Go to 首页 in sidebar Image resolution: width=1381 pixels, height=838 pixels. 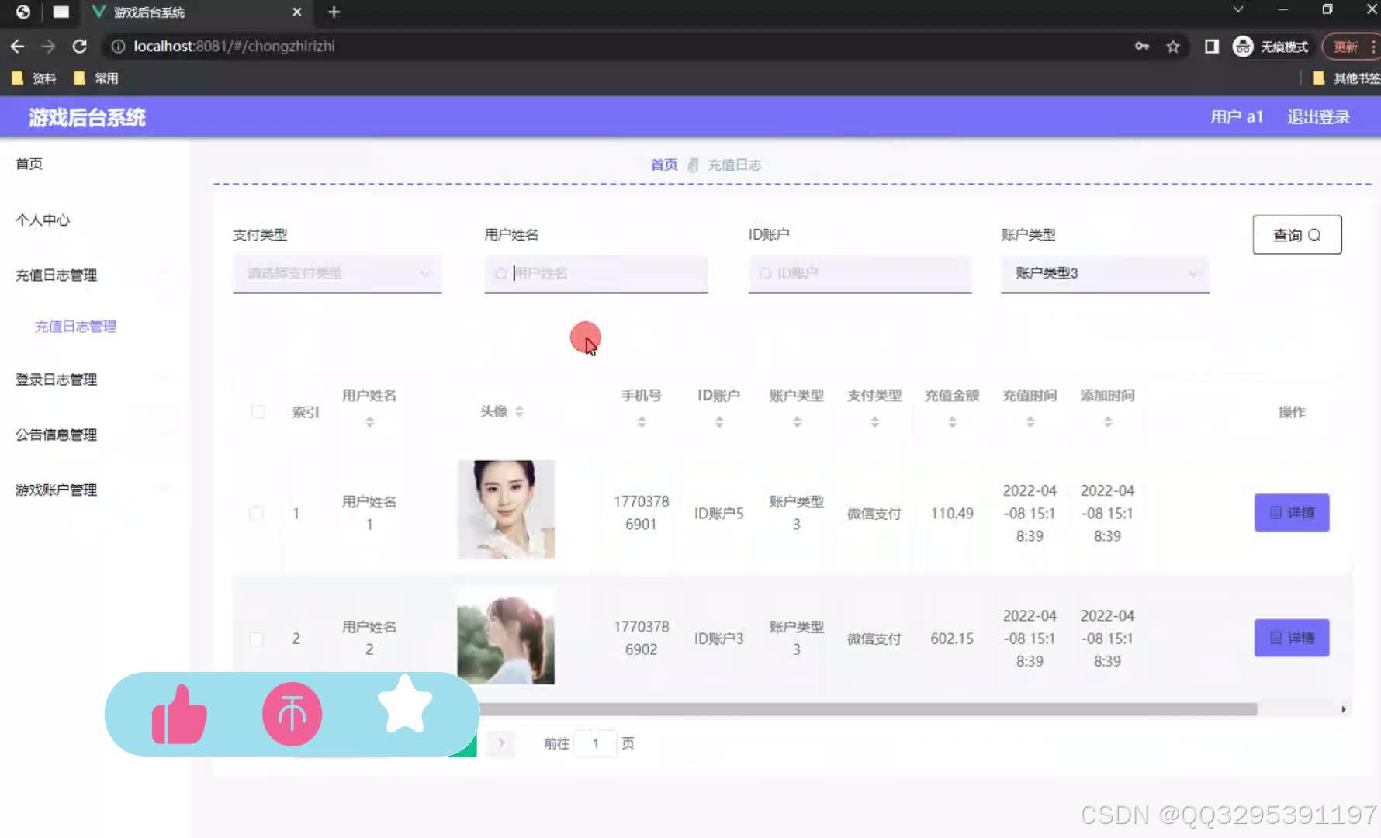click(x=29, y=164)
